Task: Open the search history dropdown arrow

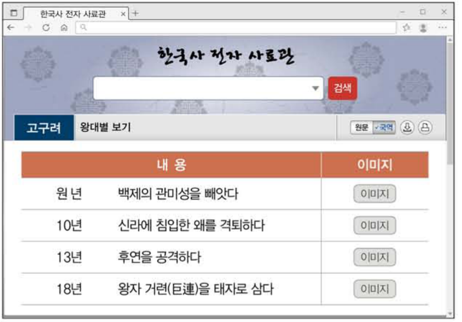Action: point(316,88)
